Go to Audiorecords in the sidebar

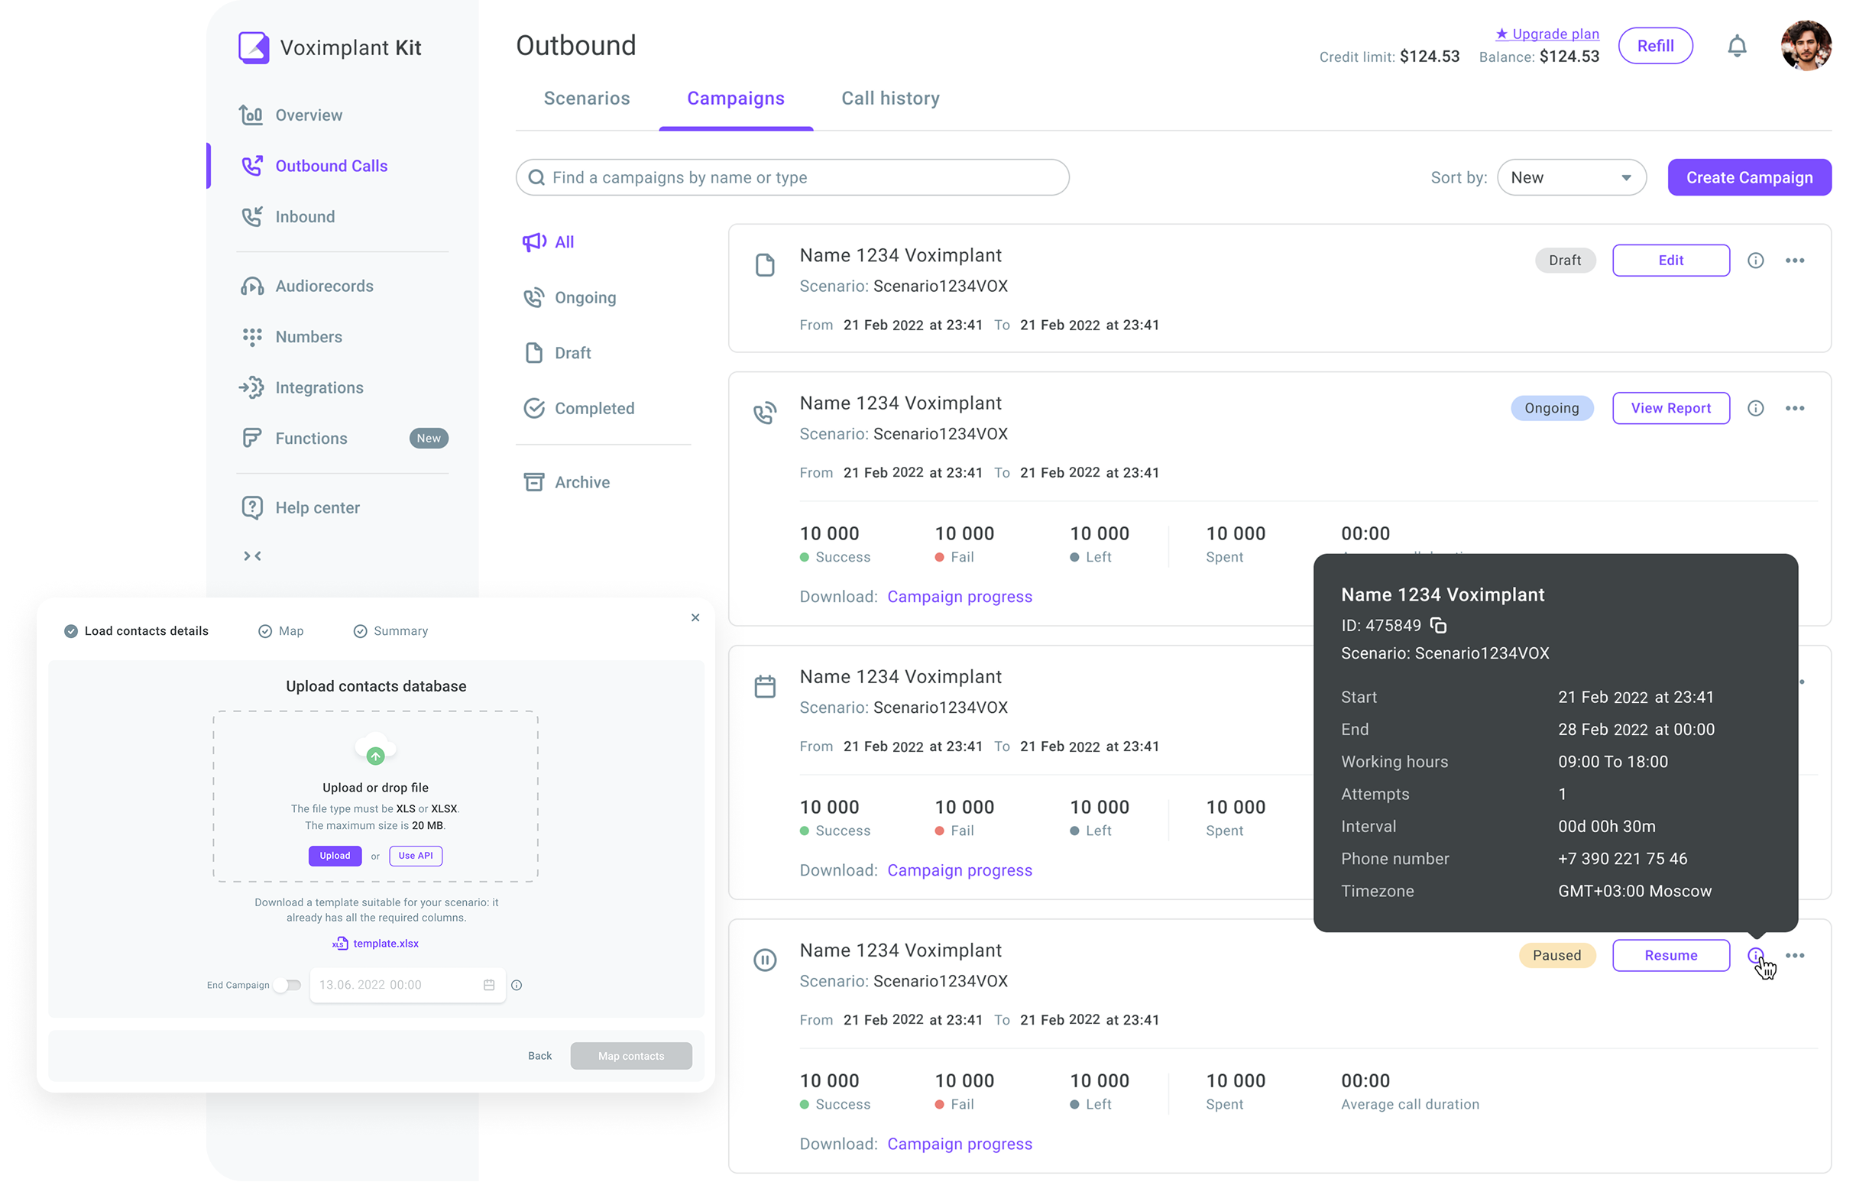(x=306, y=286)
